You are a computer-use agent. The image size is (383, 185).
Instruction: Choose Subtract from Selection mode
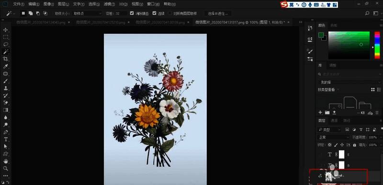point(38,13)
